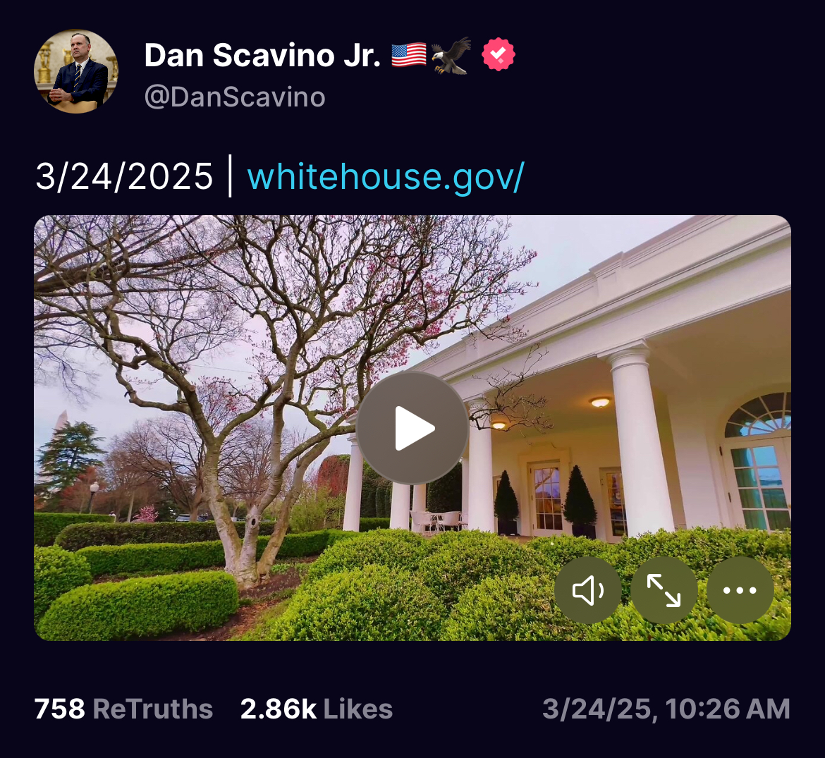The width and height of the screenshot is (825, 758).
Task: Expand video to fullscreen with arrows icon
Action: point(664,590)
